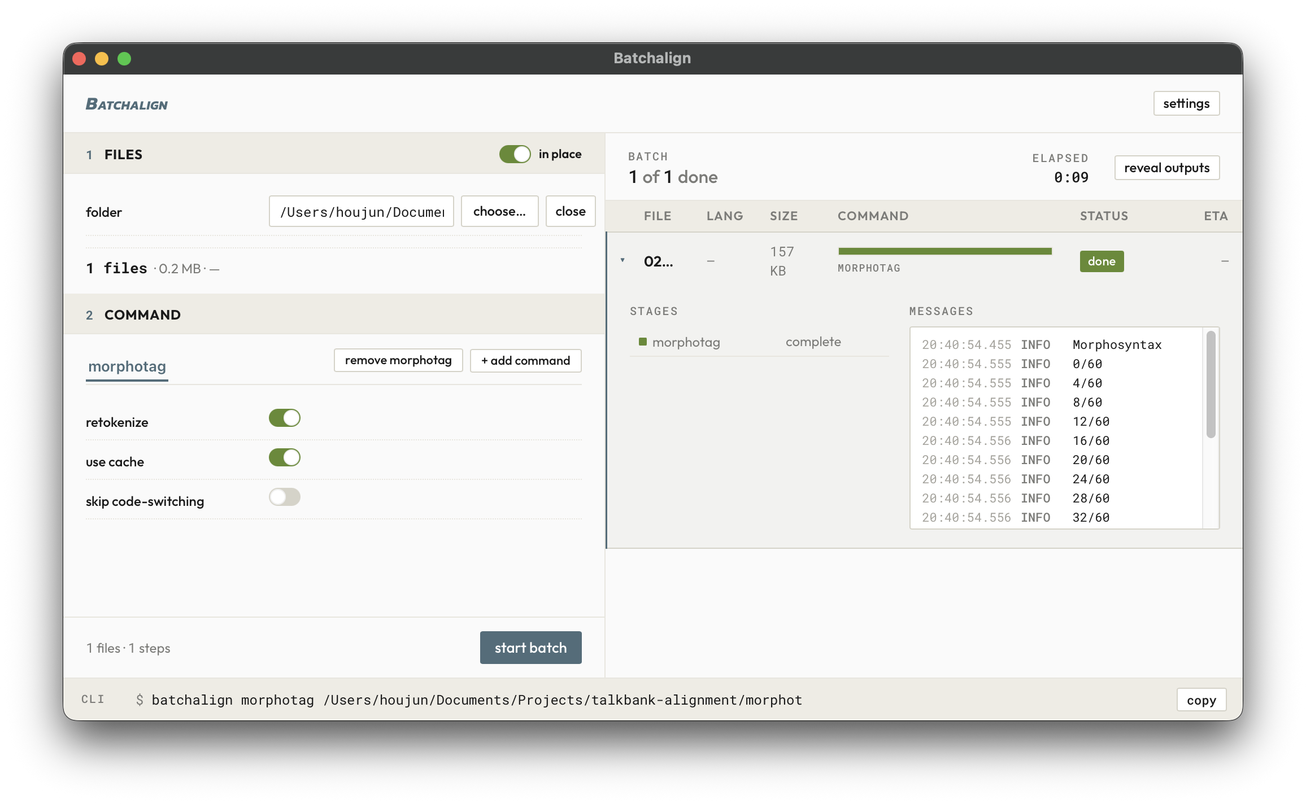Click the 1 of 1 done text

[x=673, y=177]
